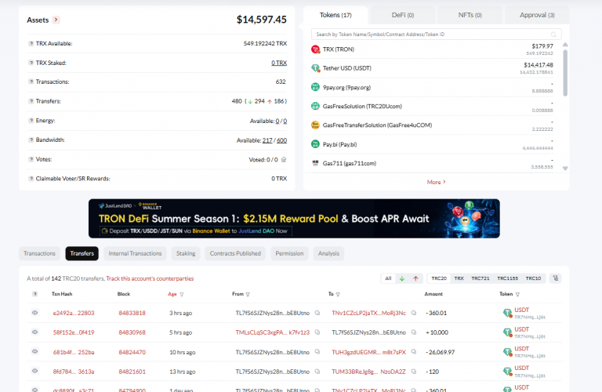Viewport: 602px width, 392px height.
Task: Click the 9pay.org token logo
Action: click(315, 87)
